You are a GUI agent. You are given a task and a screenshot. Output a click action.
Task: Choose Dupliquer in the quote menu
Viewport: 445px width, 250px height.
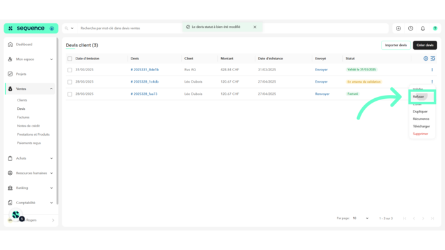pos(420,112)
